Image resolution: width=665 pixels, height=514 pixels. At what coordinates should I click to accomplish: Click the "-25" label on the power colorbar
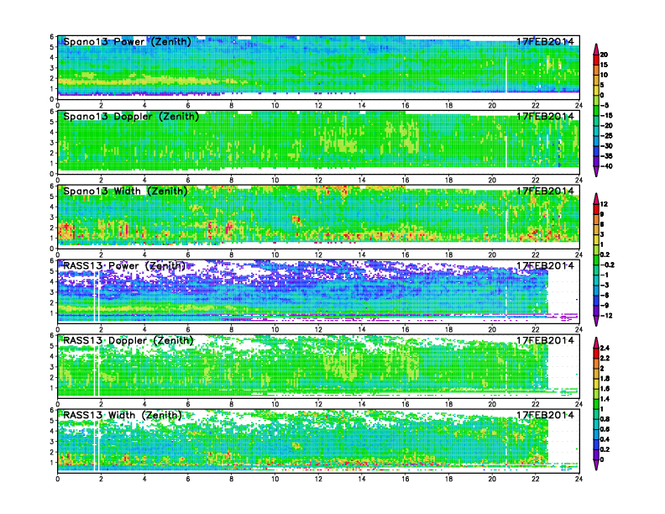(606, 136)
